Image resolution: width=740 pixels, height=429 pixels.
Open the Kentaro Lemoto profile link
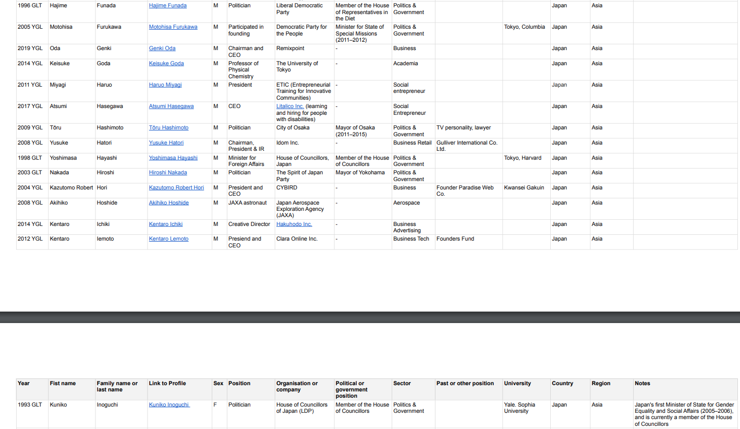tap(169, 239)
